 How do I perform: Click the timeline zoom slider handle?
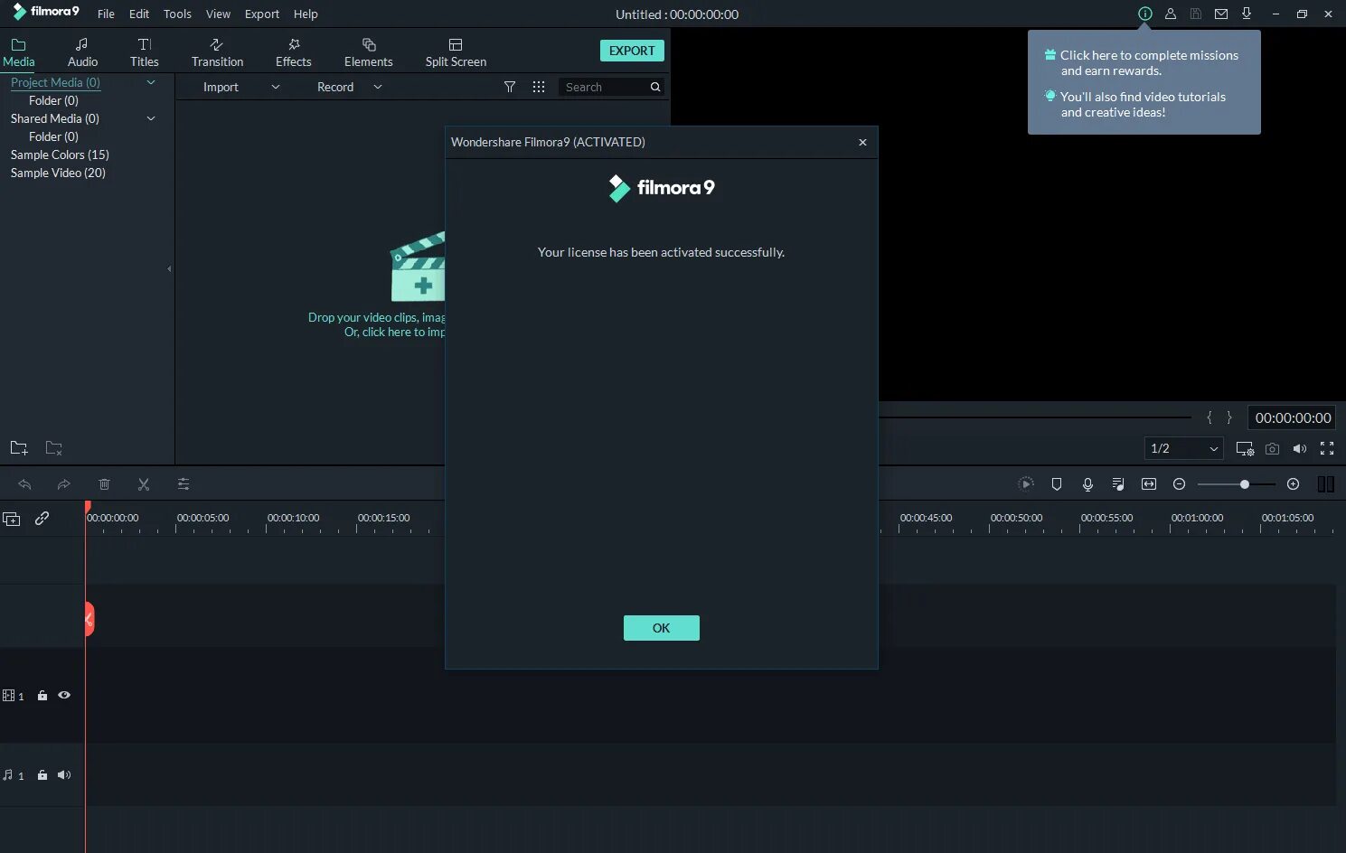click(x=1245, y=484)
